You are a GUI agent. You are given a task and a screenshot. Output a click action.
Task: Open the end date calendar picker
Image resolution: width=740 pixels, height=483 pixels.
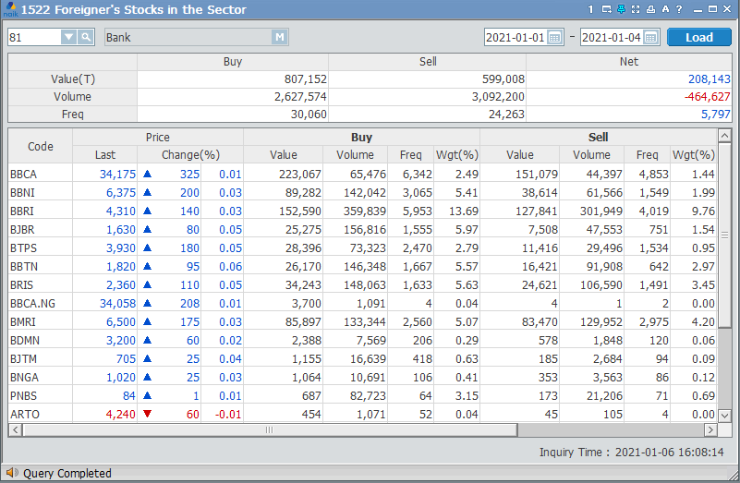point(650,38)
